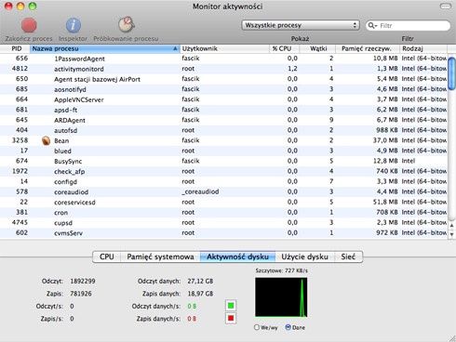
Task: Select the aosnotifyd process
Action: pos(223,89)
